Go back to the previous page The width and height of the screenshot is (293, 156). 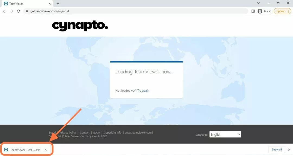[5, 11]
